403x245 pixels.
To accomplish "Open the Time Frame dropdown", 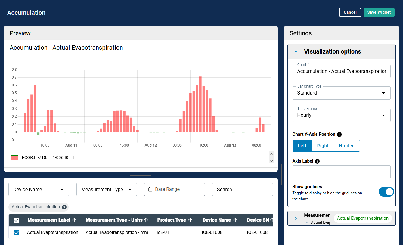I will pos(341,115).
